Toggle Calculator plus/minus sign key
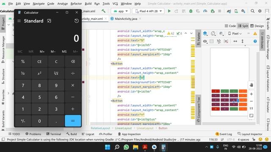Image resolution: width=271 pixels, height=152 pixels. pyautogui.click(x=23, y=121)
